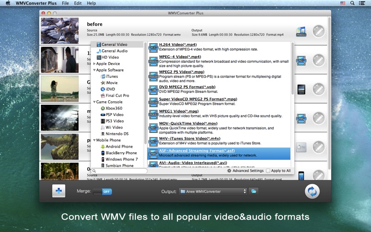Open the Apple menu
Image resolution: width=371 pixels, height=232 pixels.
8,3
